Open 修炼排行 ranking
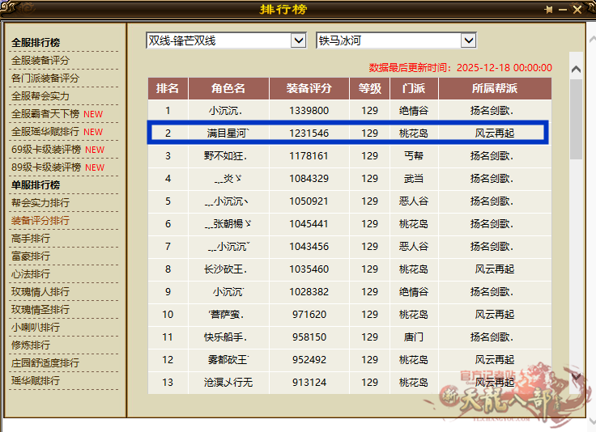Image resolution: width=596 pixels, height=432 pixels. 31,345
